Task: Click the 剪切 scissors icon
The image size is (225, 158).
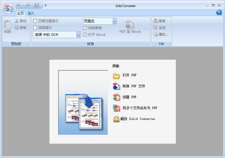Action: point(17,21)
